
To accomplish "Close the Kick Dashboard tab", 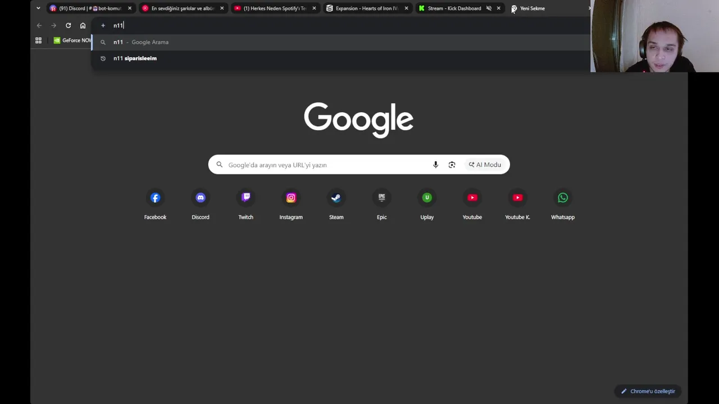I will click(x=498, y=8).
